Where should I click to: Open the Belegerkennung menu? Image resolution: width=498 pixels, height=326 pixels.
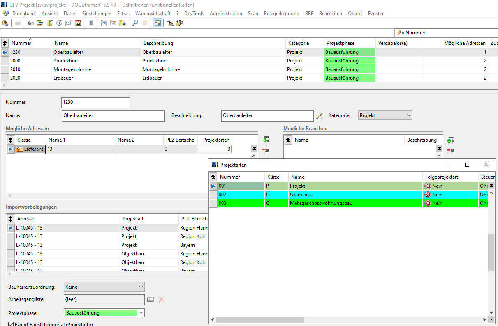(x=282, y=14)
